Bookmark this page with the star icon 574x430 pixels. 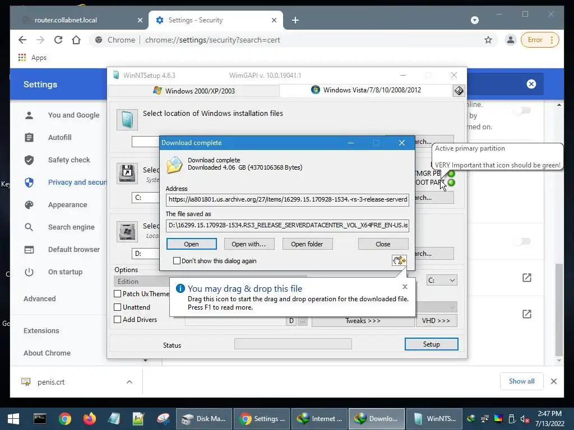point(488,40)
